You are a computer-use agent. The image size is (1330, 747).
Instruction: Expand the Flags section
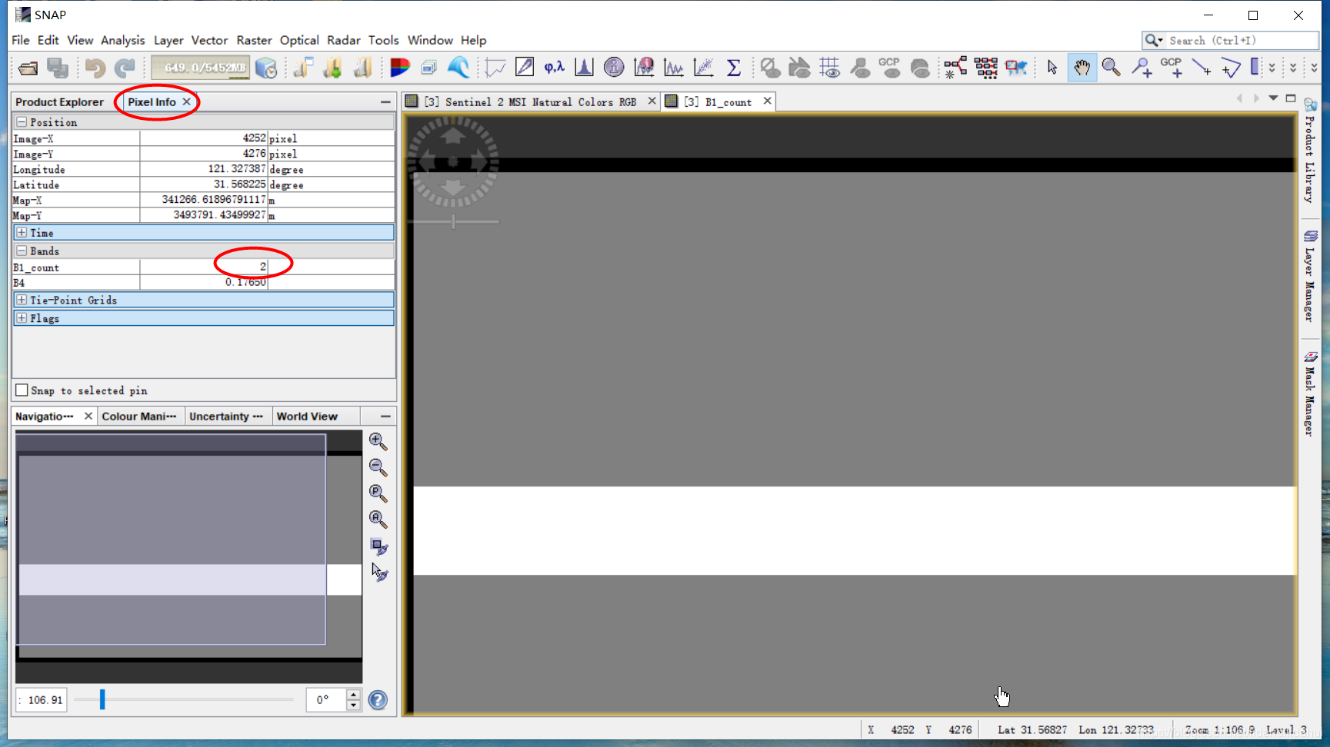22,318
